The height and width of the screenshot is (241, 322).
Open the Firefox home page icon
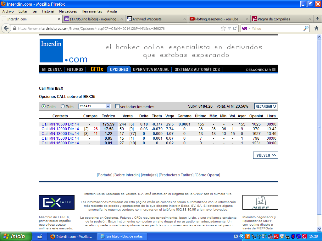(x=316, y=28)
